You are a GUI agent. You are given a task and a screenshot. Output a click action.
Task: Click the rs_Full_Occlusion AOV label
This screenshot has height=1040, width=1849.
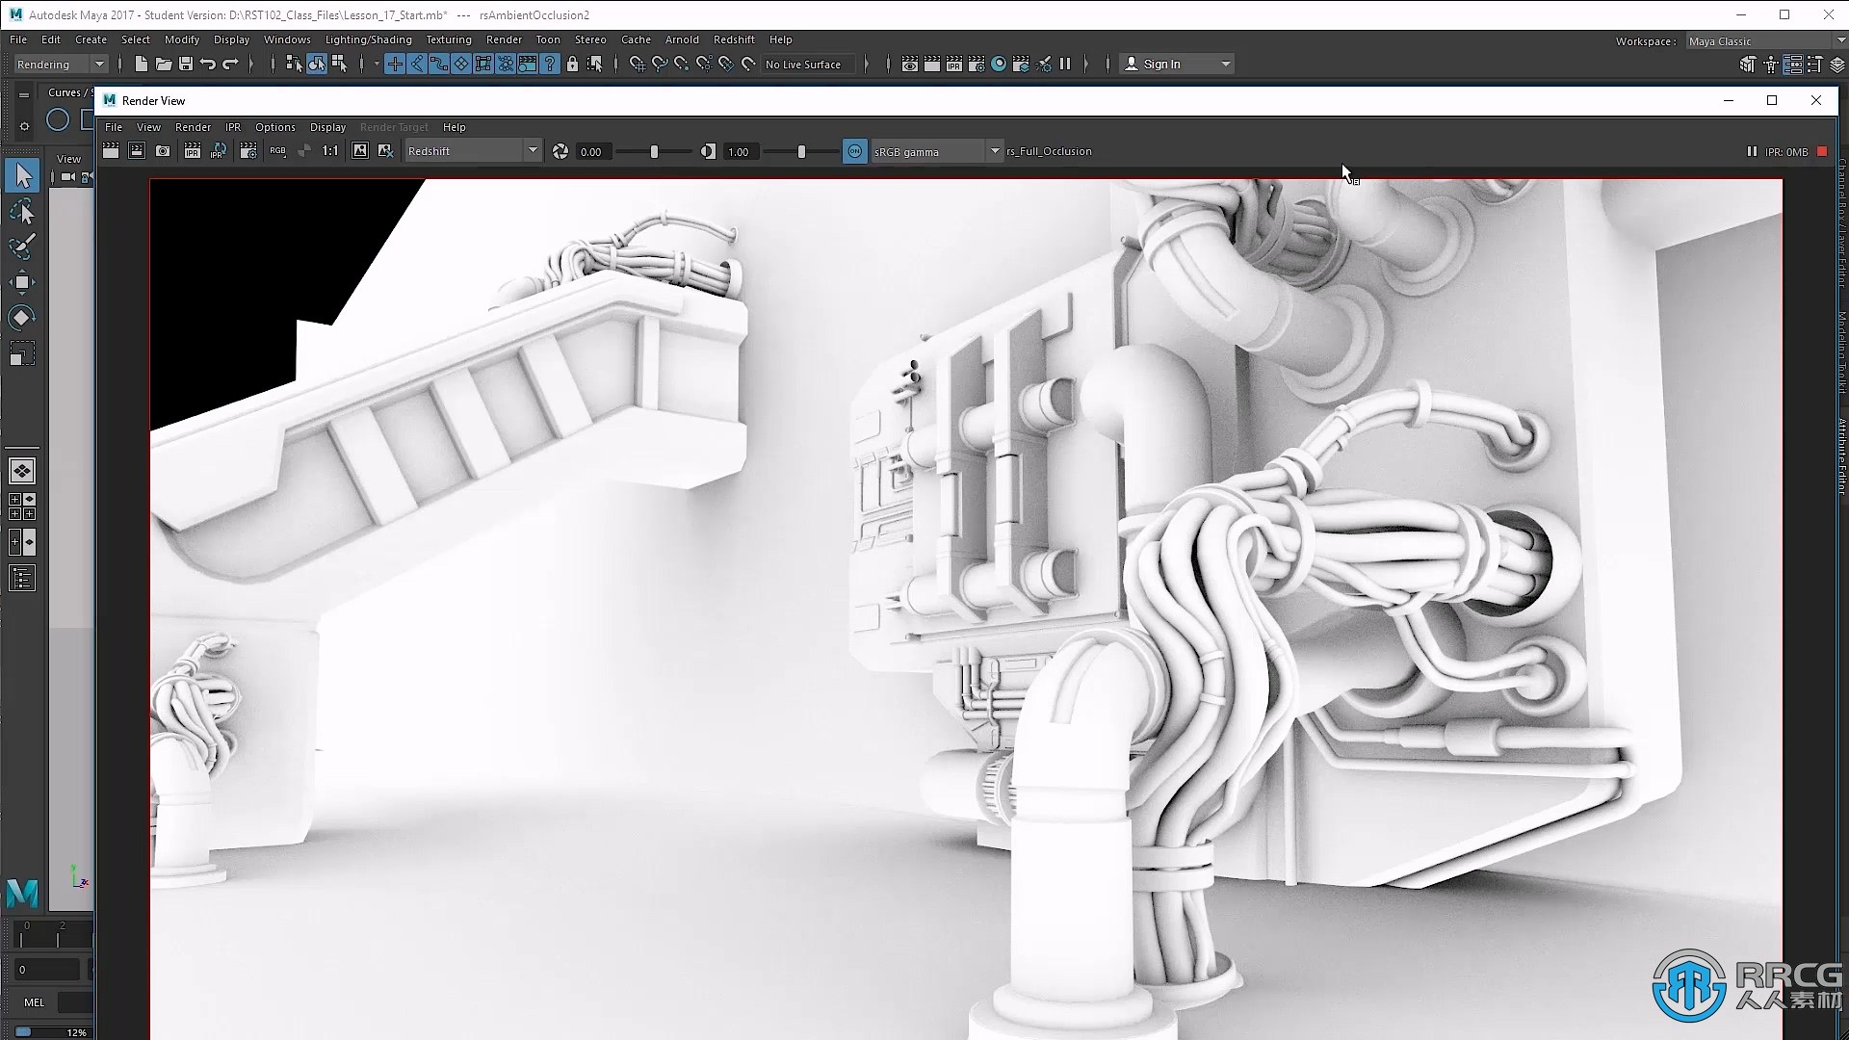1049,150
